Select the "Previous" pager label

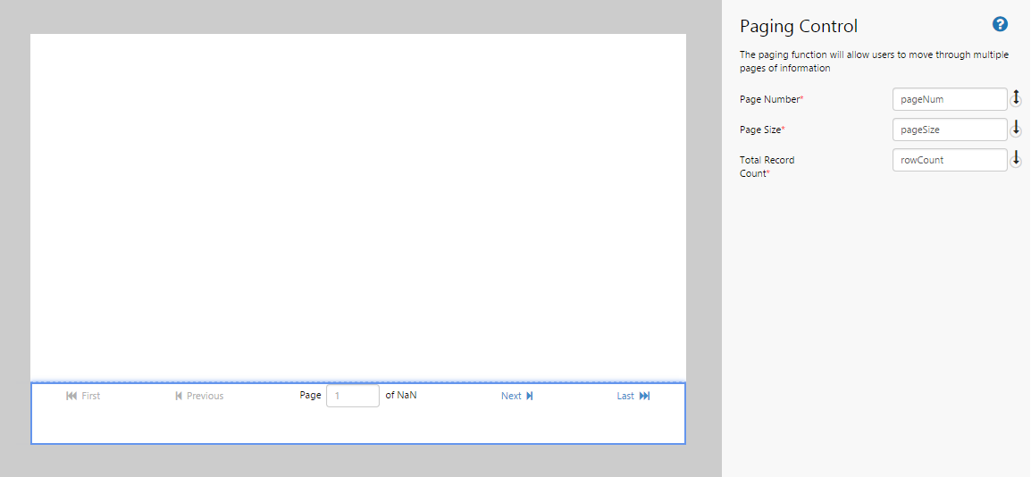(205, 396)
